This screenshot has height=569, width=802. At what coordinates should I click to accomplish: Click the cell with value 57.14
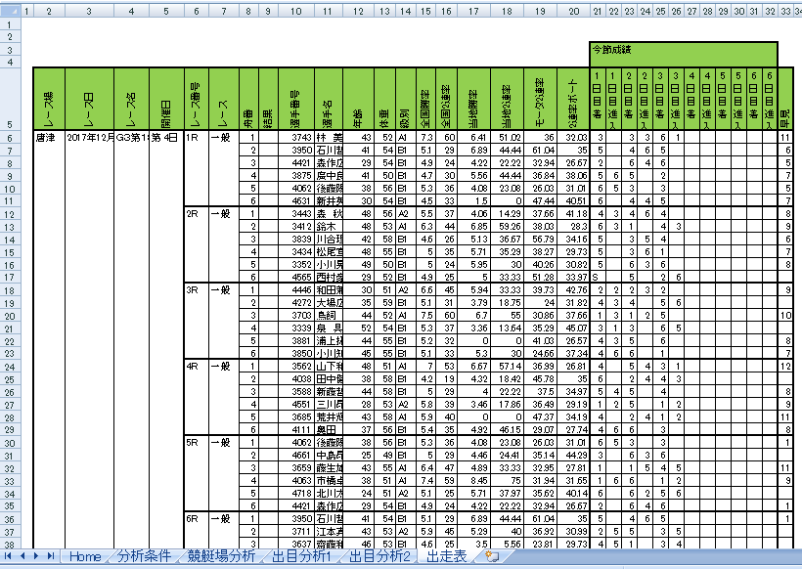pyautogui.click(x=507, y=367)
